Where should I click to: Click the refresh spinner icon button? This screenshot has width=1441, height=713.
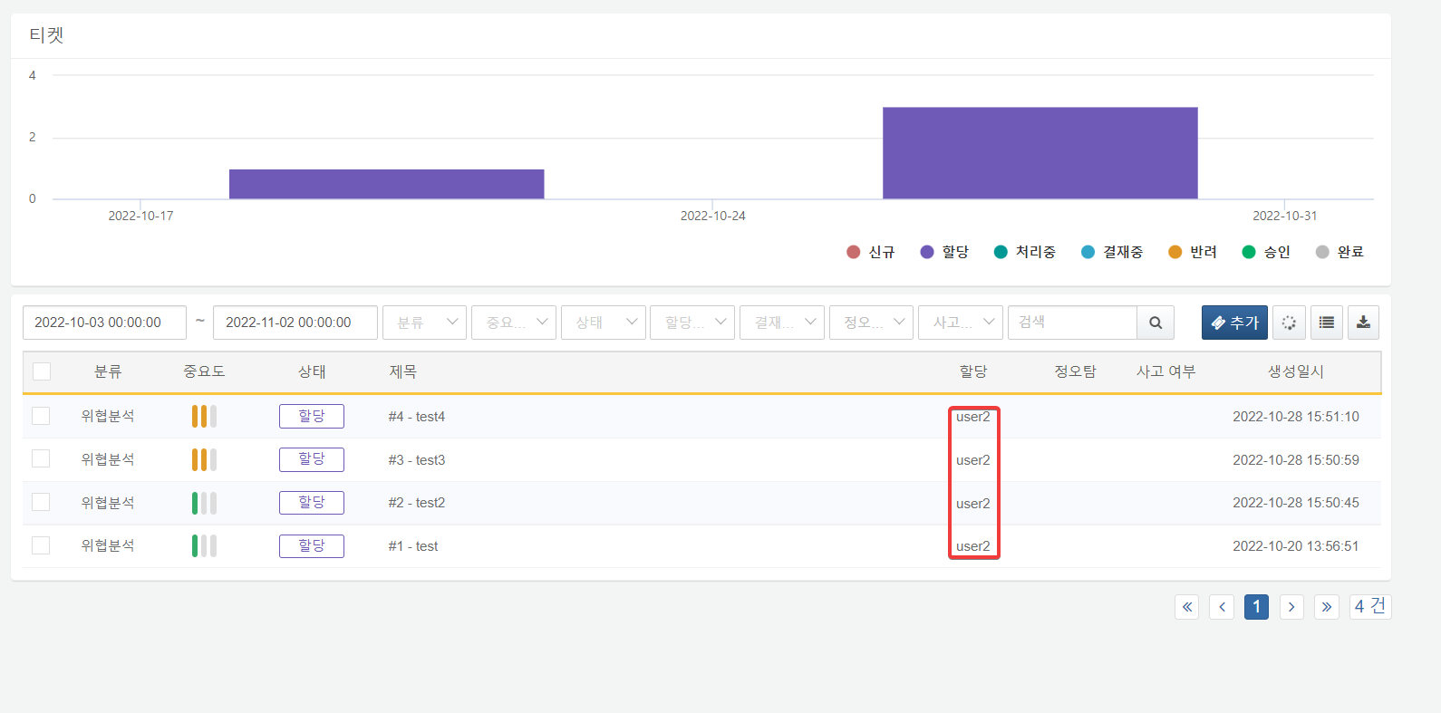coord(1289,323)
